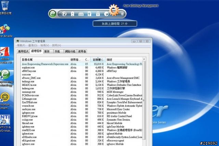The height and width of the screenshot is (146, 219).
Task: Select the ePower_DMC.exe process
Action: (x=81, y=78)
